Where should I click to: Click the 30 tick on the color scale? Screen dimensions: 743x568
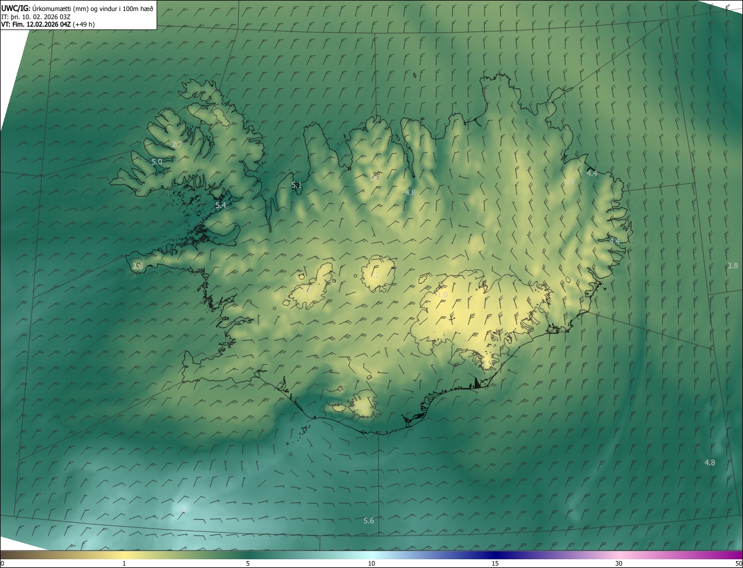(619, 563)
